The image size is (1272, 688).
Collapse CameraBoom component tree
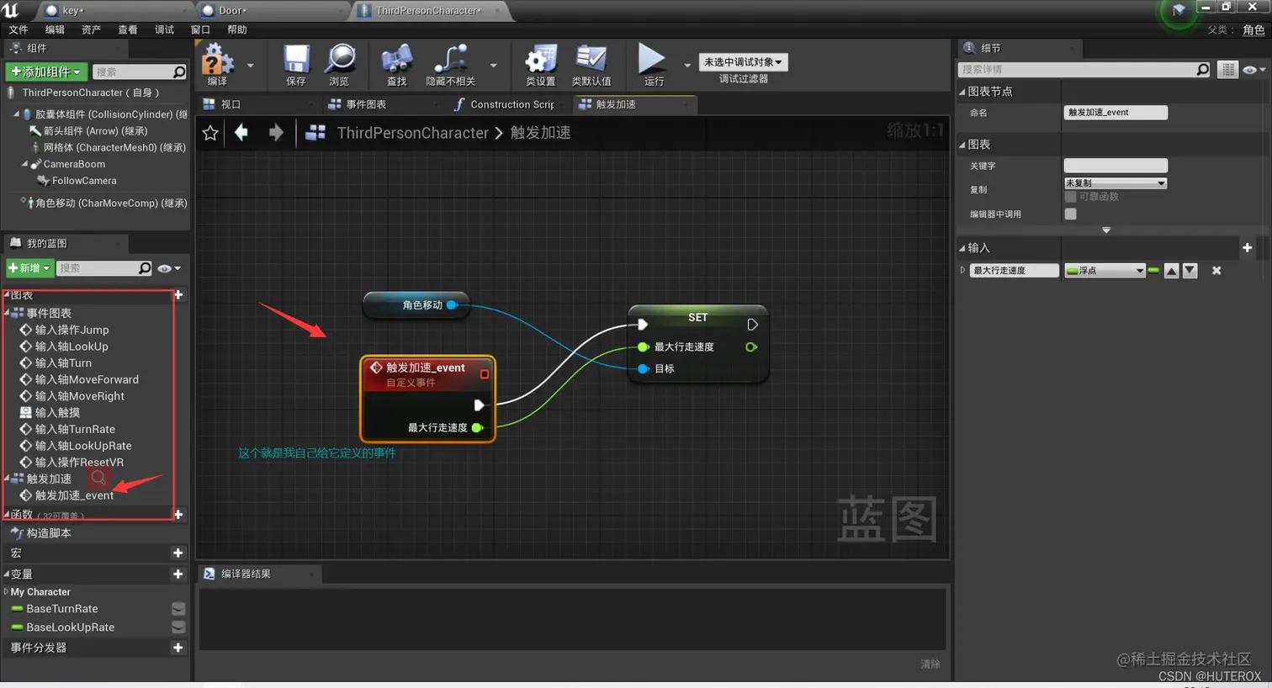24,164
